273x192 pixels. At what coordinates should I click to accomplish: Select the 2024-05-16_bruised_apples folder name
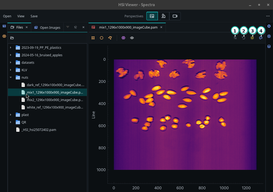point(42,55)
